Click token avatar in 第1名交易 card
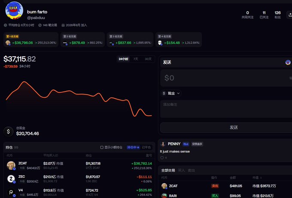This screenshot has width=292, height=198. coord(8,43)
